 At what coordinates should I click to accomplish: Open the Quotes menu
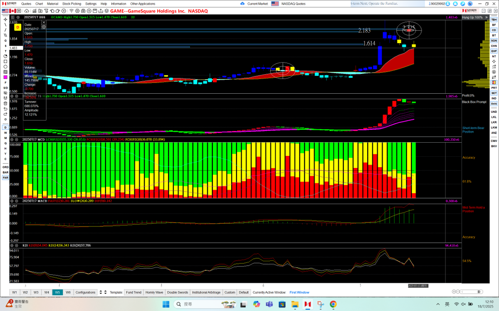26,3
